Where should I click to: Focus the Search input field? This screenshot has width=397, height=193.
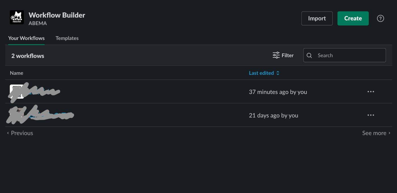coord(345,55)
